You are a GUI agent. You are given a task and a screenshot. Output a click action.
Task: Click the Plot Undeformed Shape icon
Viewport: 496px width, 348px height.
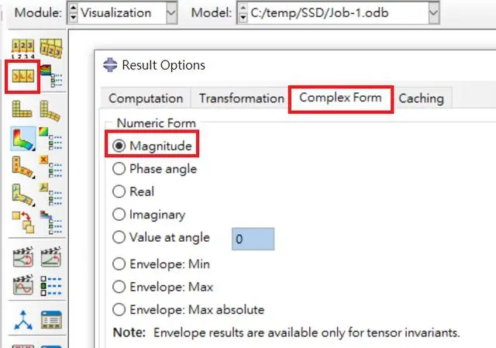tap(22, 109)
